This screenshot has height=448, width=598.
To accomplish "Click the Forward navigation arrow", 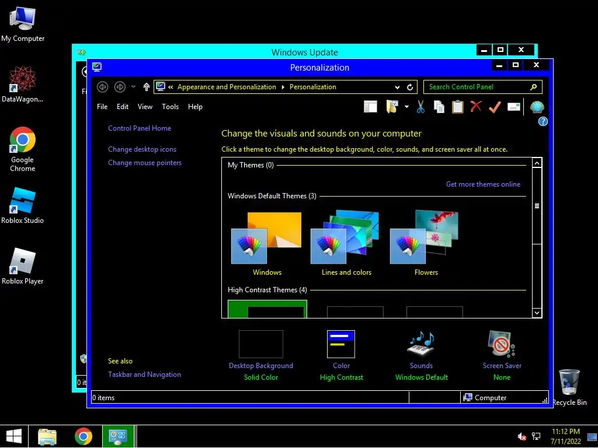I will point(120,87).
